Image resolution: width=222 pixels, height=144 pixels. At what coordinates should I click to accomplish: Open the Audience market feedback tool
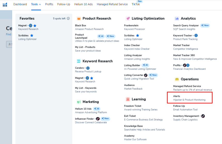coord(129,85)
